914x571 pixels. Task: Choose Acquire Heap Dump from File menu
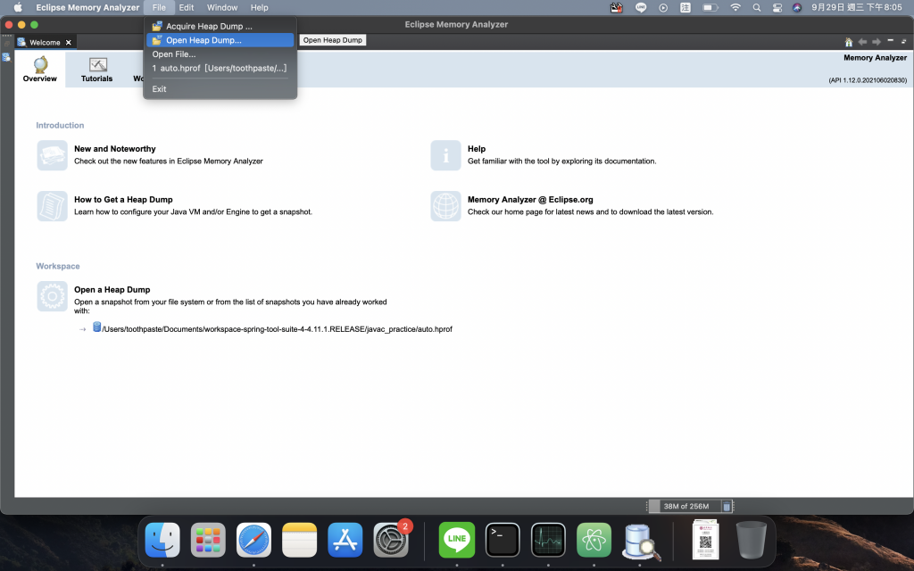[220, 26]
